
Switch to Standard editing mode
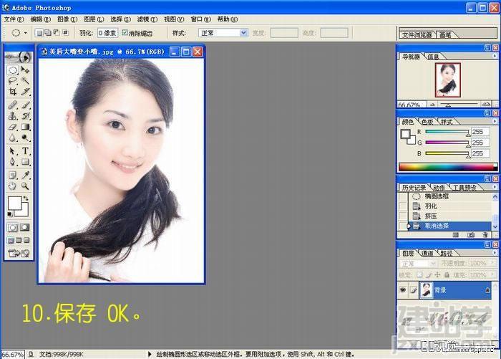(x=13, y=227)
